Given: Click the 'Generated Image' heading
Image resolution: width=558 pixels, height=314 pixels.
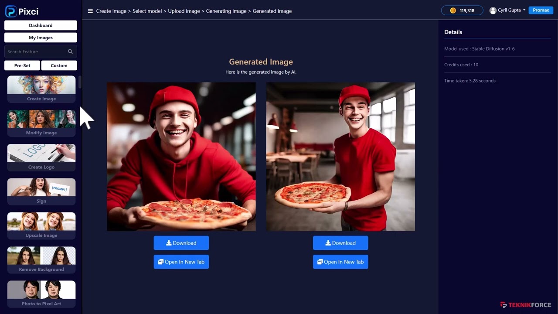Looking at the screenshot, I should tap(261, 62).
